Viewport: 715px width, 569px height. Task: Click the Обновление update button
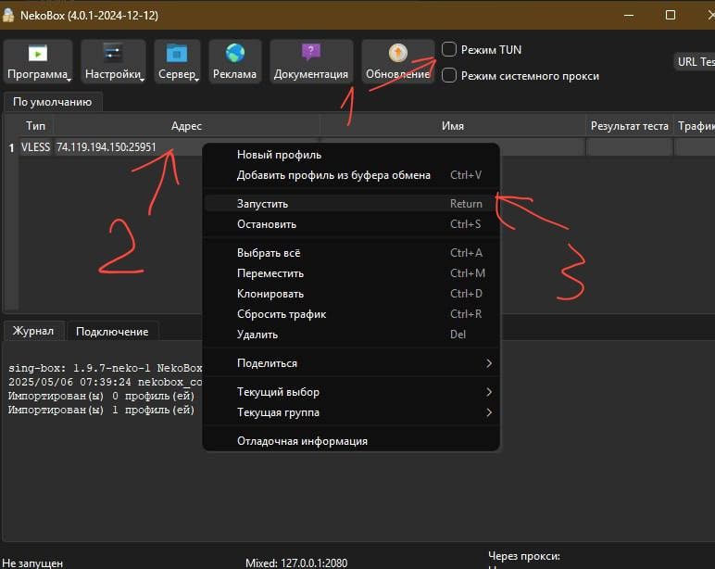click(397, 61)
